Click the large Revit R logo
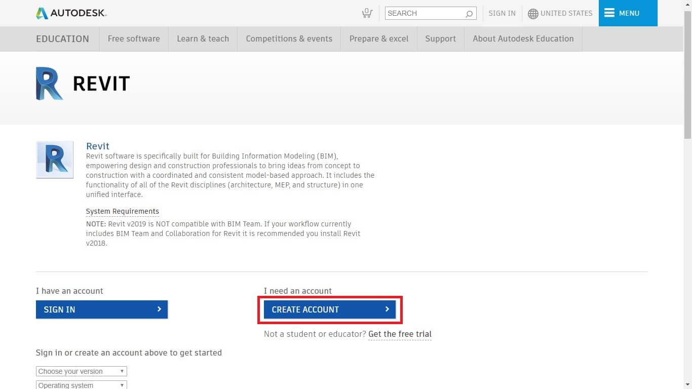This screenshot has width=692, height=389. 49,84
